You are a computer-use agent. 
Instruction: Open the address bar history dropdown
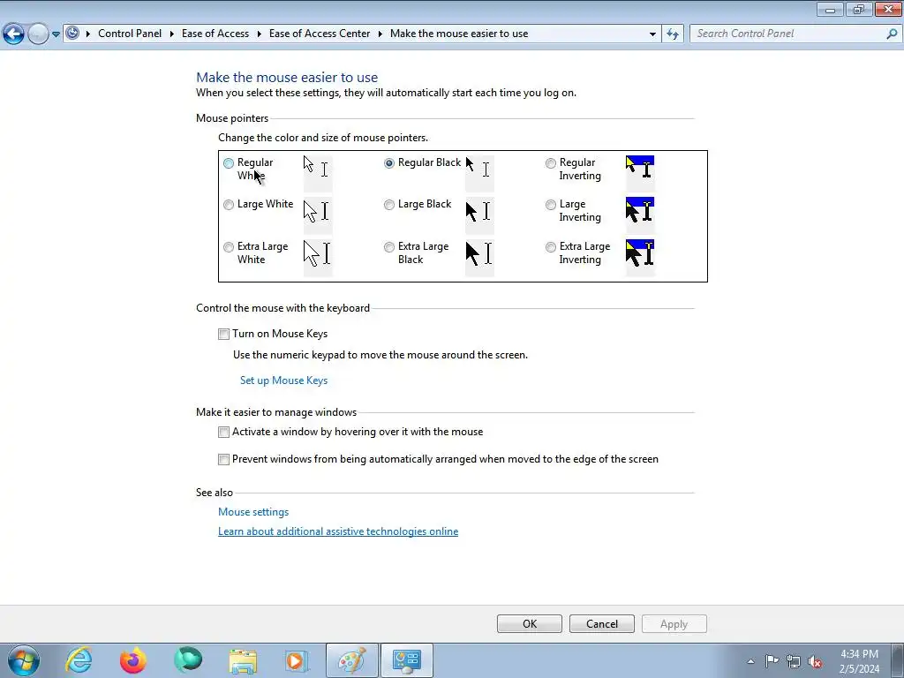pos(652,34)
